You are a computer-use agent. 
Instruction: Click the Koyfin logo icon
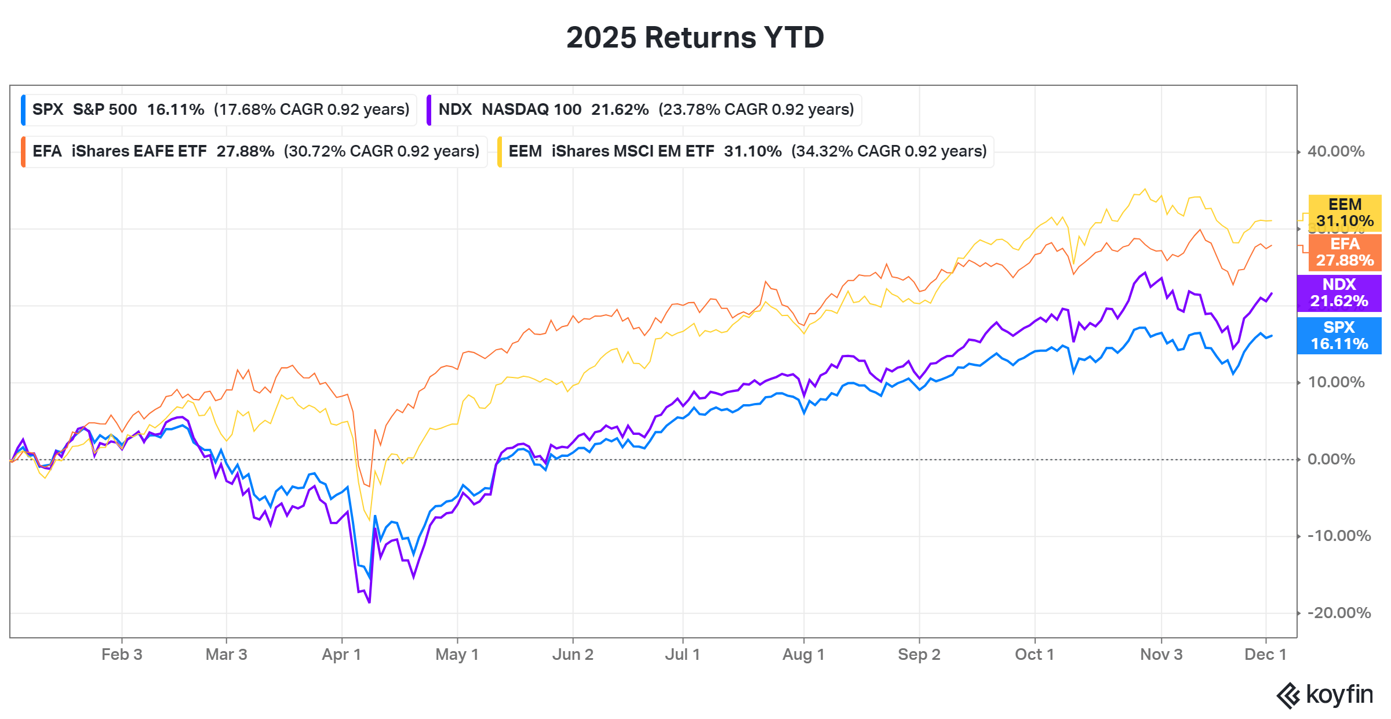(x=1288, y=695)
